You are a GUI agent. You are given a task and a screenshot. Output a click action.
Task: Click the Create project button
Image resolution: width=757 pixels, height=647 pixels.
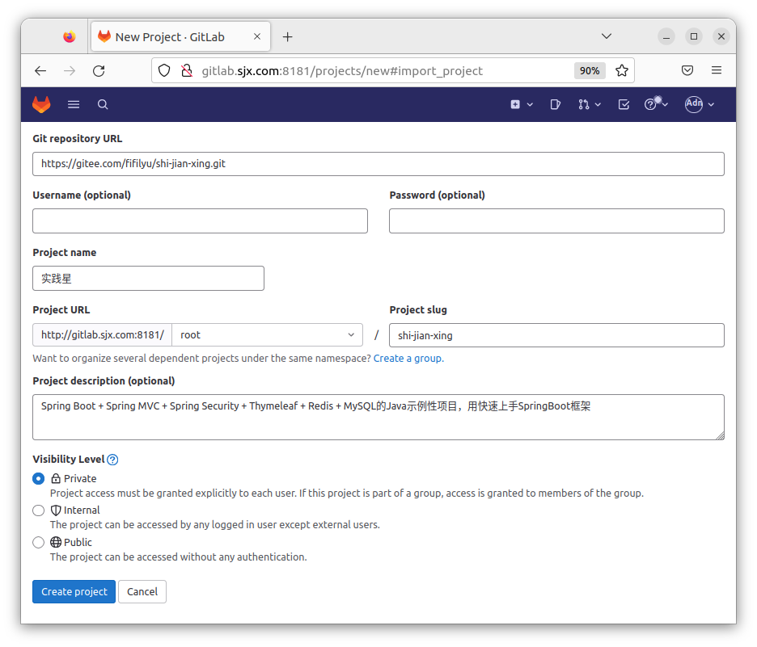74,591
